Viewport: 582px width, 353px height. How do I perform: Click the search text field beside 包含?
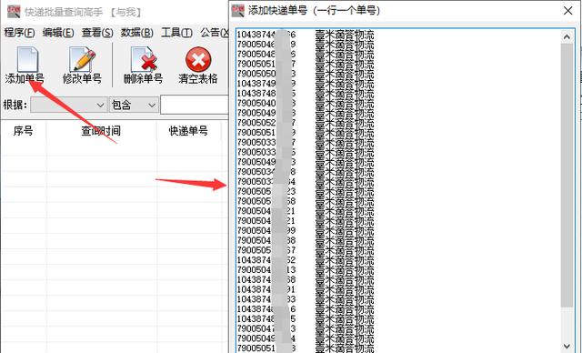click(x=195, y=105)
